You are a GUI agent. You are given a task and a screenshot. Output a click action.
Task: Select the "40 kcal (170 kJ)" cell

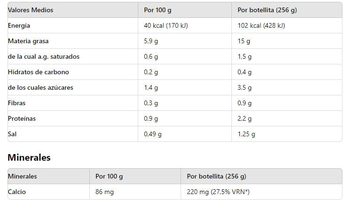tap(166, 25)
